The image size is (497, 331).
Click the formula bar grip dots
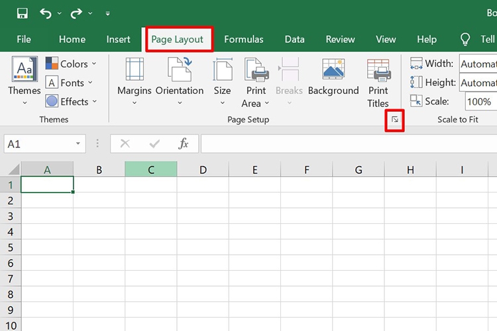(97, 144)
